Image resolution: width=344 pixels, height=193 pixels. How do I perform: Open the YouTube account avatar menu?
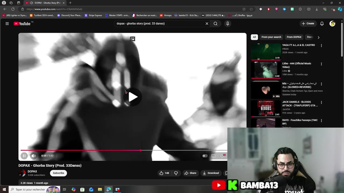332,24
